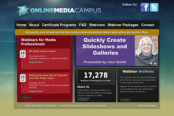Click Presenter: Carlene Cox, GateHouse Media text
Image resolution: width=174 pixels, height=116 pixels.
[x=48, y=58]
